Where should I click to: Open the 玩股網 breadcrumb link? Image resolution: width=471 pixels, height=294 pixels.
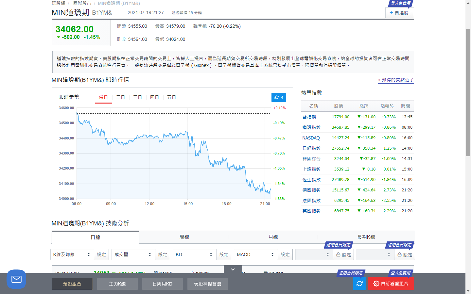pyautogui.click(x=58, y=3)
